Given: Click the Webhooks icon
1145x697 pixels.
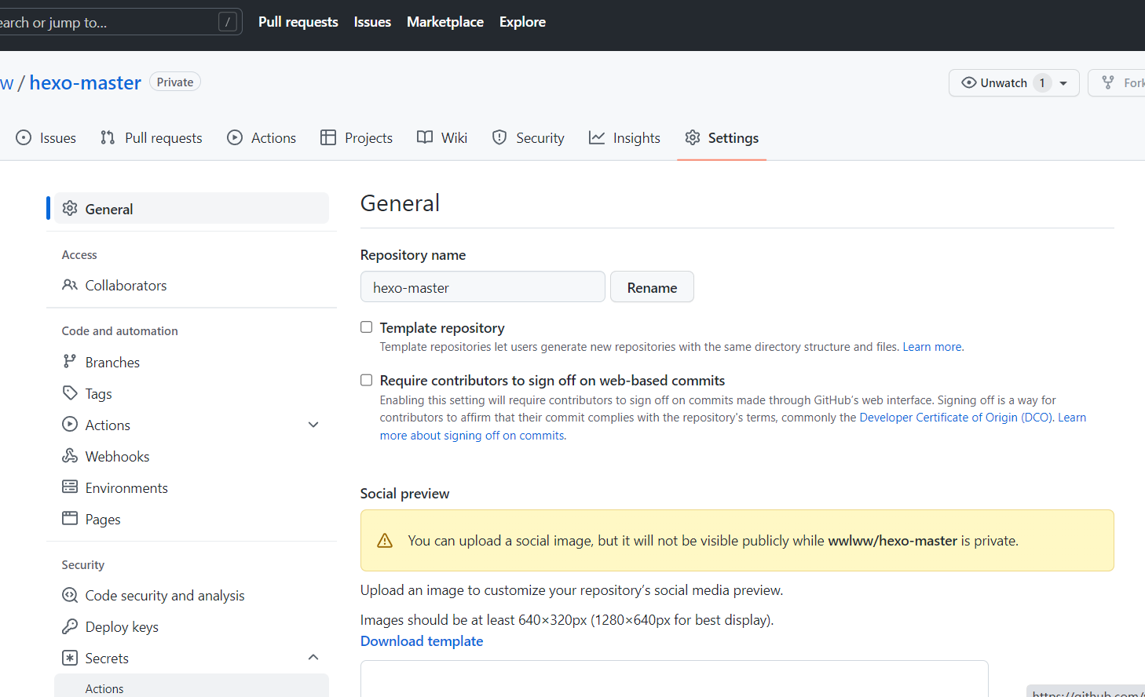Looking at the screenshot, I should pos(70,455).
